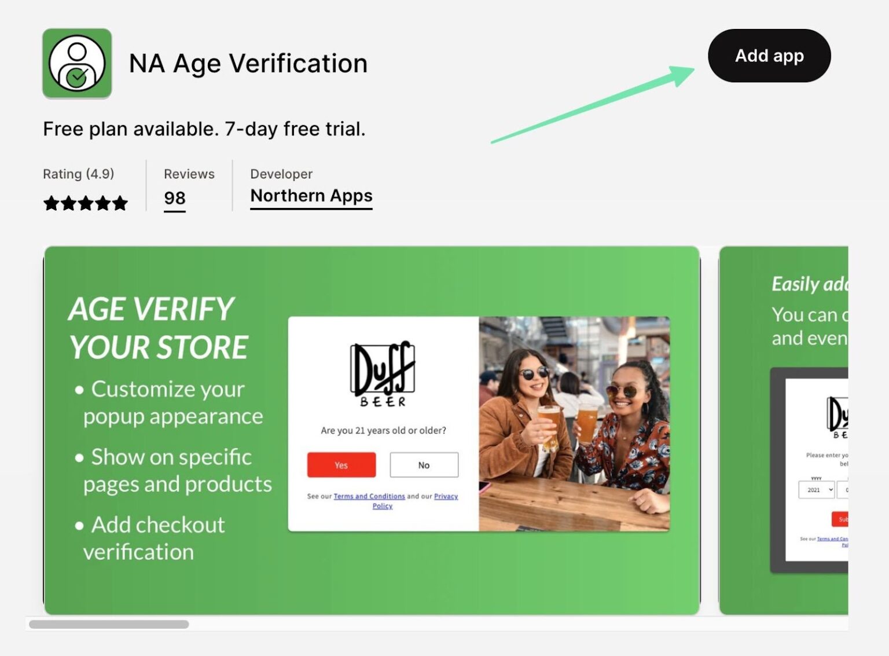Open the 2021 year dropdown in the tablet preview
The image size is (889, 656).
point(816,490)
